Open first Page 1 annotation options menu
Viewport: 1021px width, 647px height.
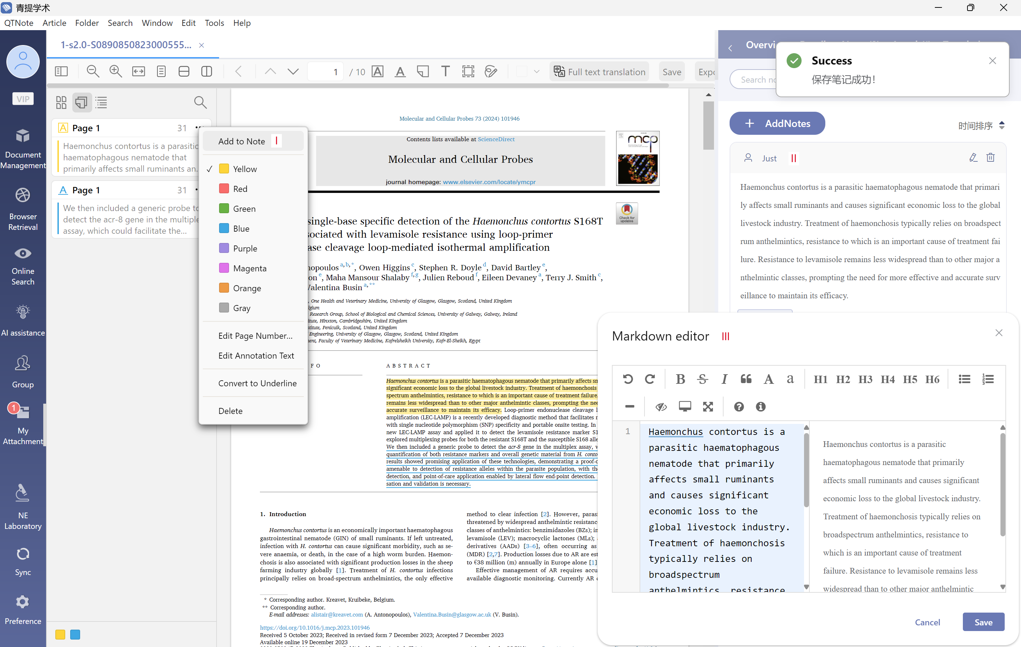click(x=199, y=128)
